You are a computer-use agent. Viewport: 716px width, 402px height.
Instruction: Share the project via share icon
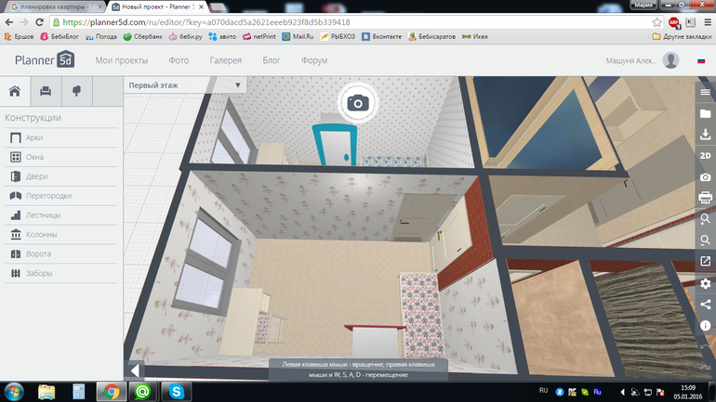point(706,304)
